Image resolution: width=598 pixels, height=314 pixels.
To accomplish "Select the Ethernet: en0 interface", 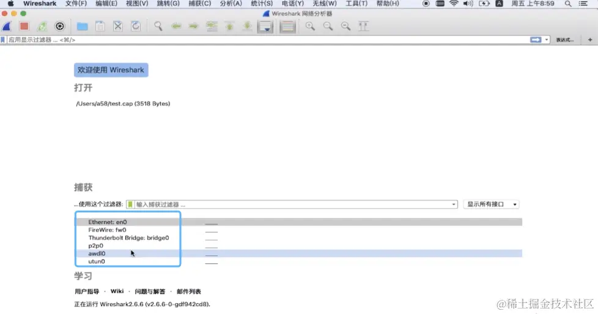I will (x=298, y=222).
